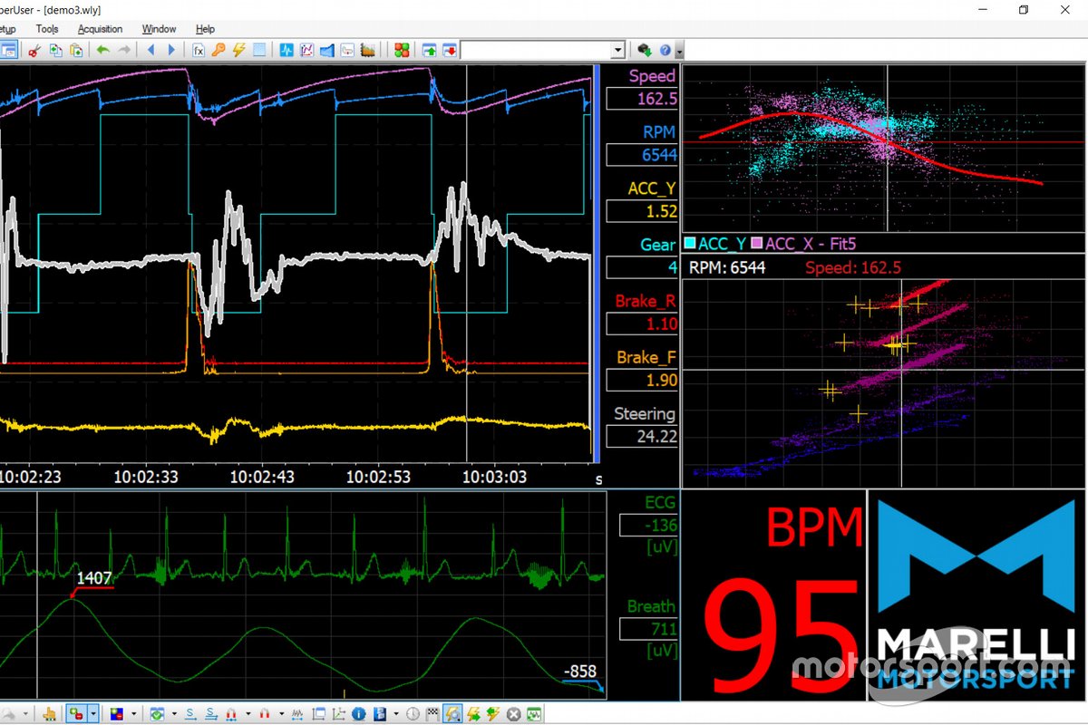The image size is (1088, 725).
Task: Click the red down-arrow window icon
Action: (x=449, y=50)
